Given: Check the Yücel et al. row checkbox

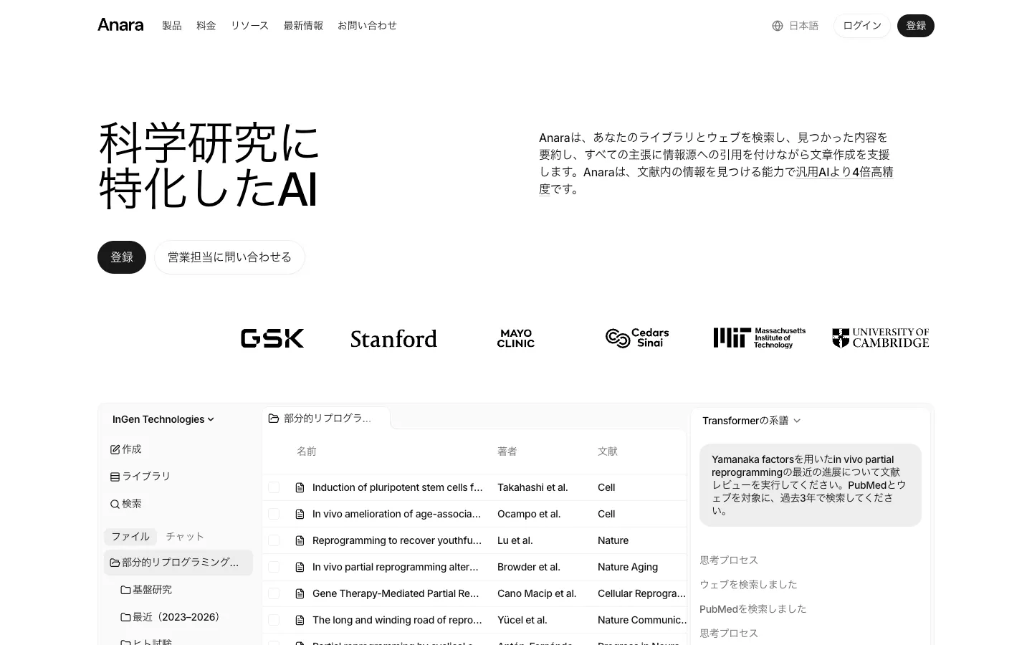Looking at the screenshot, I should [x=274, y=620].
